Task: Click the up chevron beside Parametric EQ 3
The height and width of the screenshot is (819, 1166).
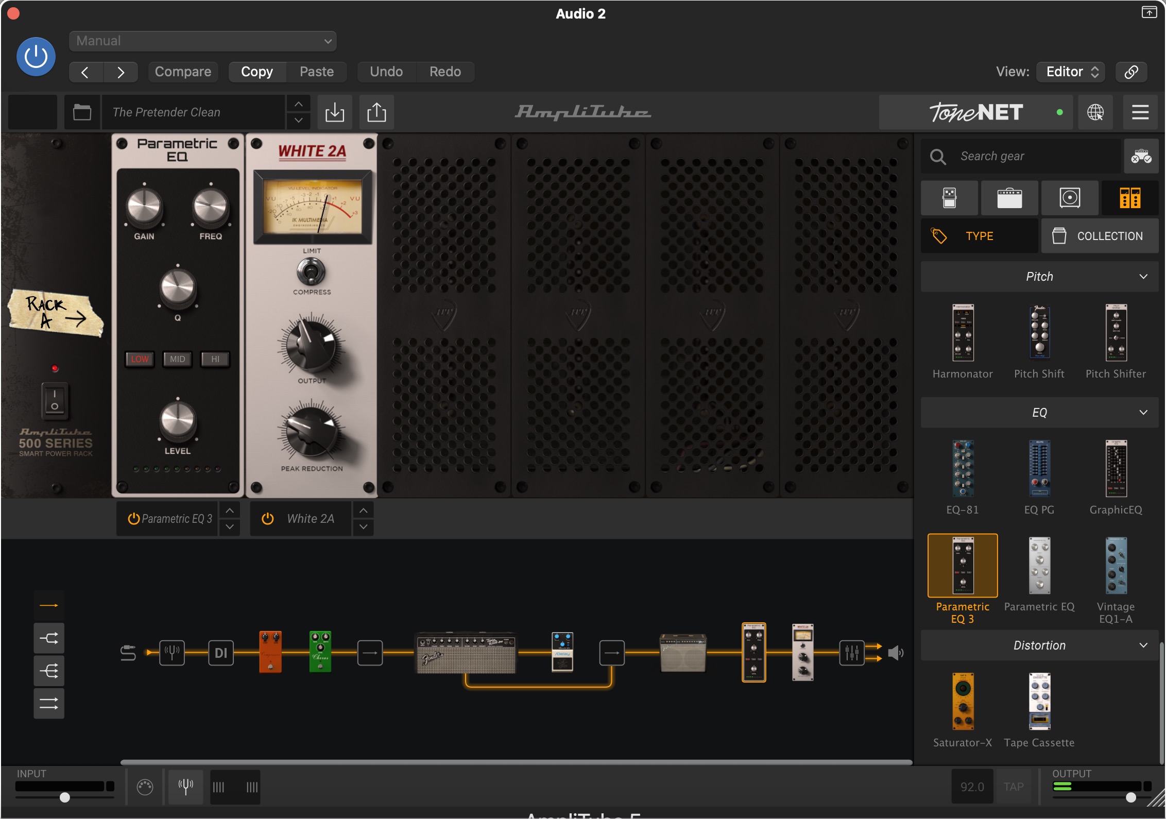Action: [230, 510]
